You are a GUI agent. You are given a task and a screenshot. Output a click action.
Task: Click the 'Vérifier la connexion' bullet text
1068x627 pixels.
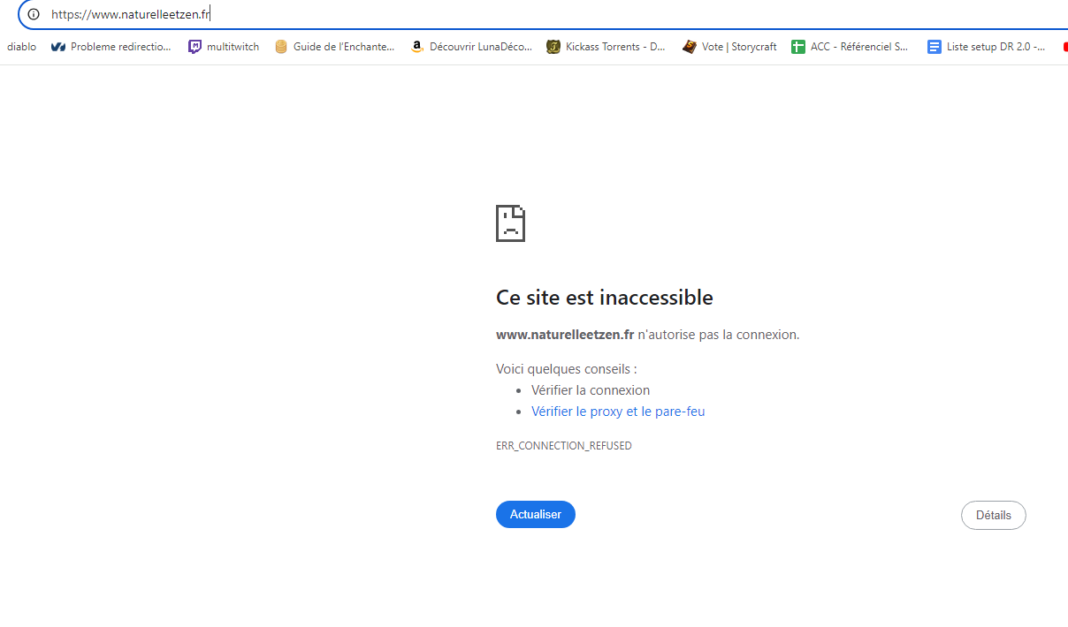click(x=590, y=390)
